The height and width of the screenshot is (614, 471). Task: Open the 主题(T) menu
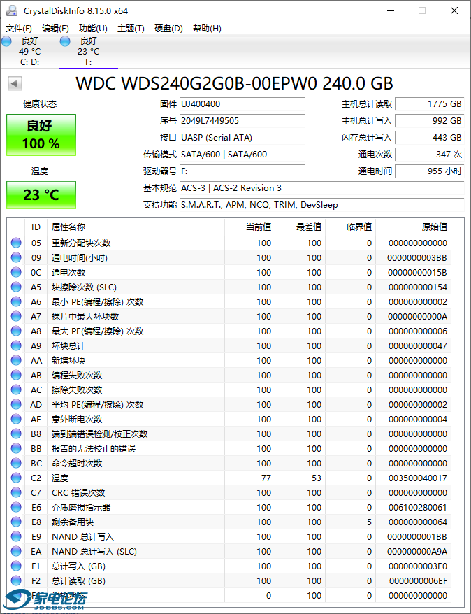point(131,29)
